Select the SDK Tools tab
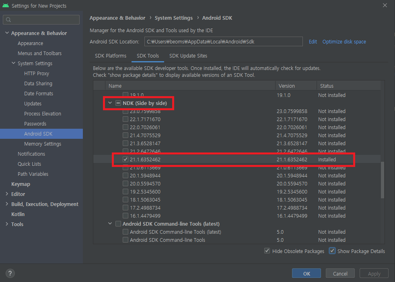 [148, 56]
